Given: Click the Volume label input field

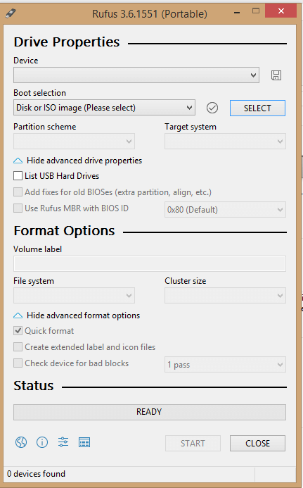Looking at the screenshot, I should 150,264.
